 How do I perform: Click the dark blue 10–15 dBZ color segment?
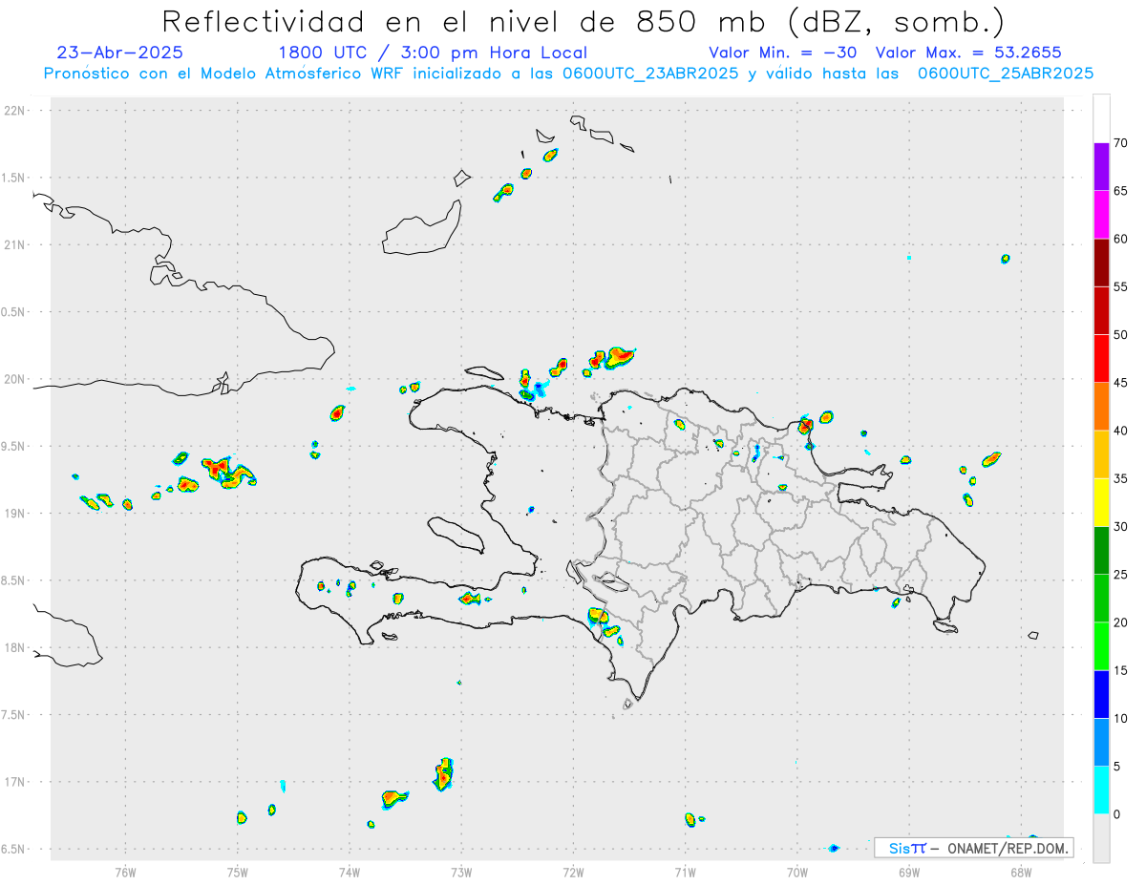(1101, 694)
